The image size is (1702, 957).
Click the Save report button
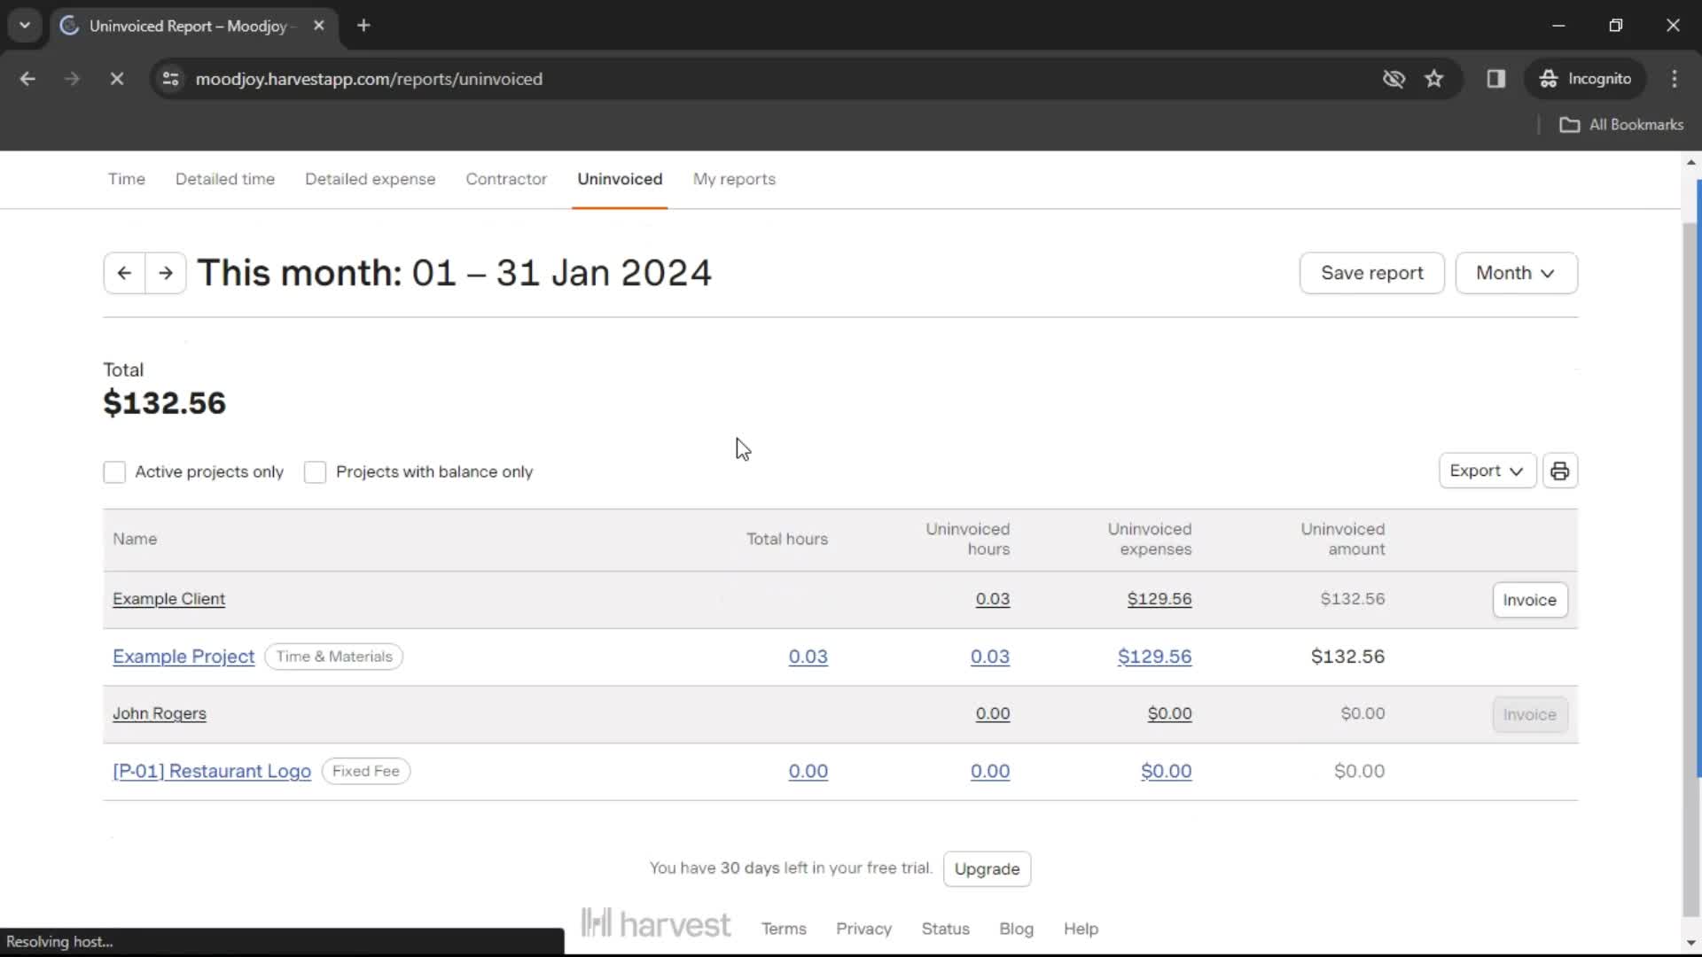[1372, 272]
